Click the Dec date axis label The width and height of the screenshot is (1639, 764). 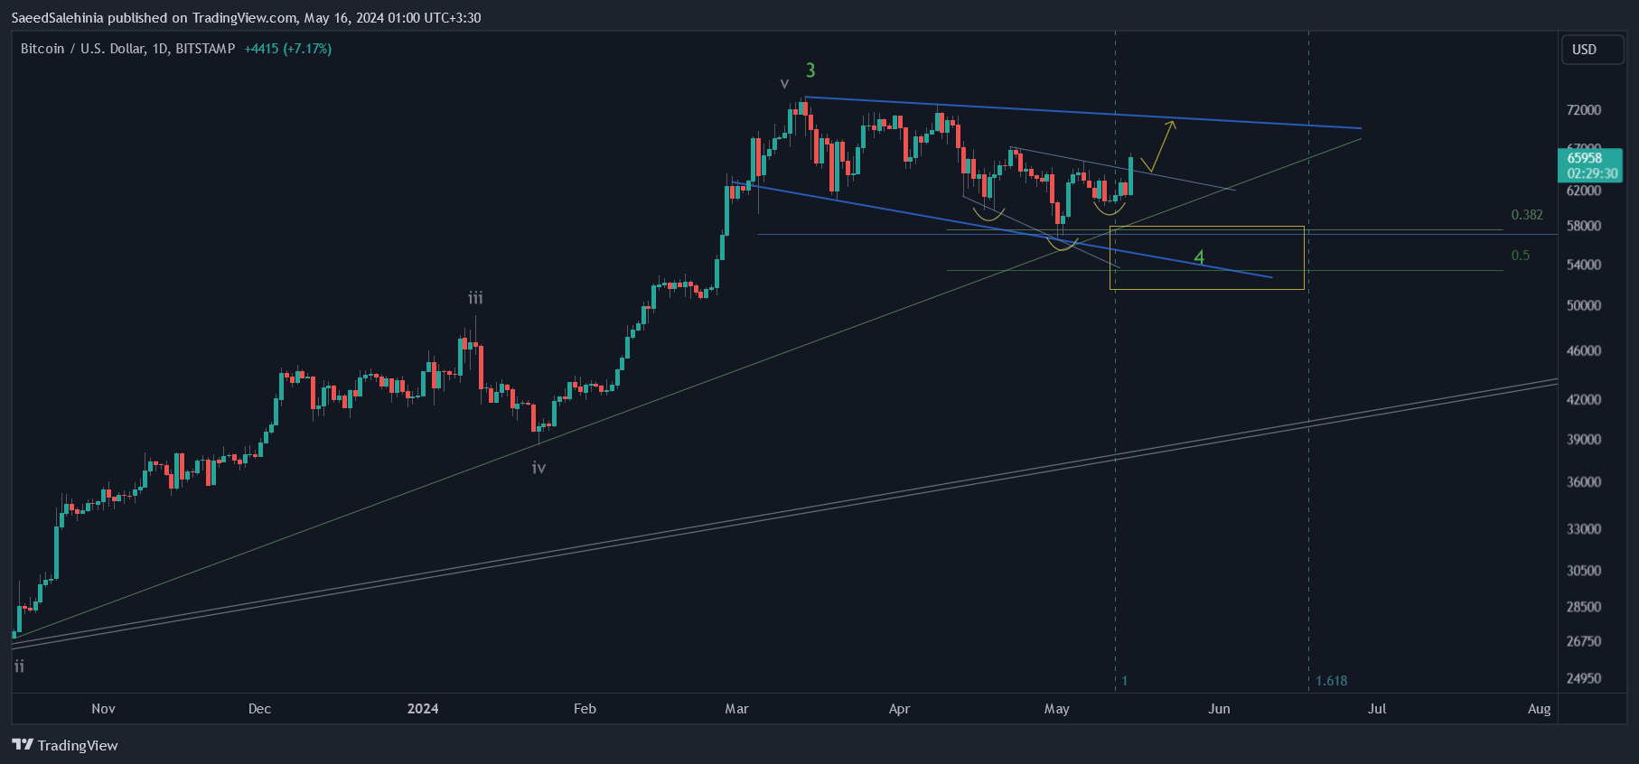point(259,709)
